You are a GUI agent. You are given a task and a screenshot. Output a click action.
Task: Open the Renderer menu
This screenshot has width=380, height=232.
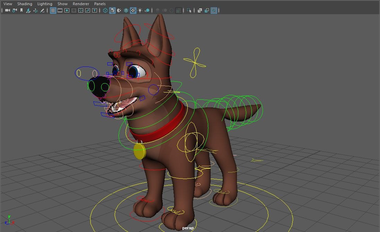coord(81,3)
